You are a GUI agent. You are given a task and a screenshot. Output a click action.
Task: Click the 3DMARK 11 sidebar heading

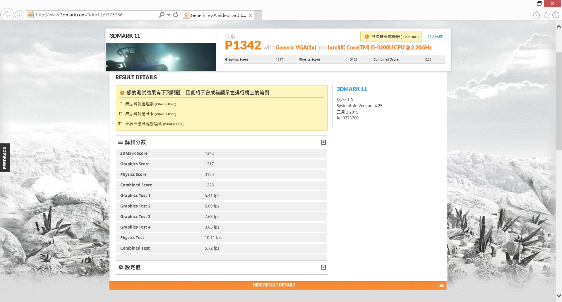352,89
